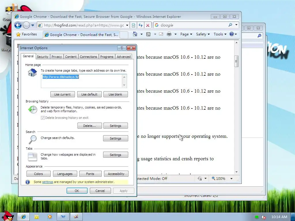The image size is (295, 221).
Task: Click the address bar URL field
Action: click(x=84, y=25)
